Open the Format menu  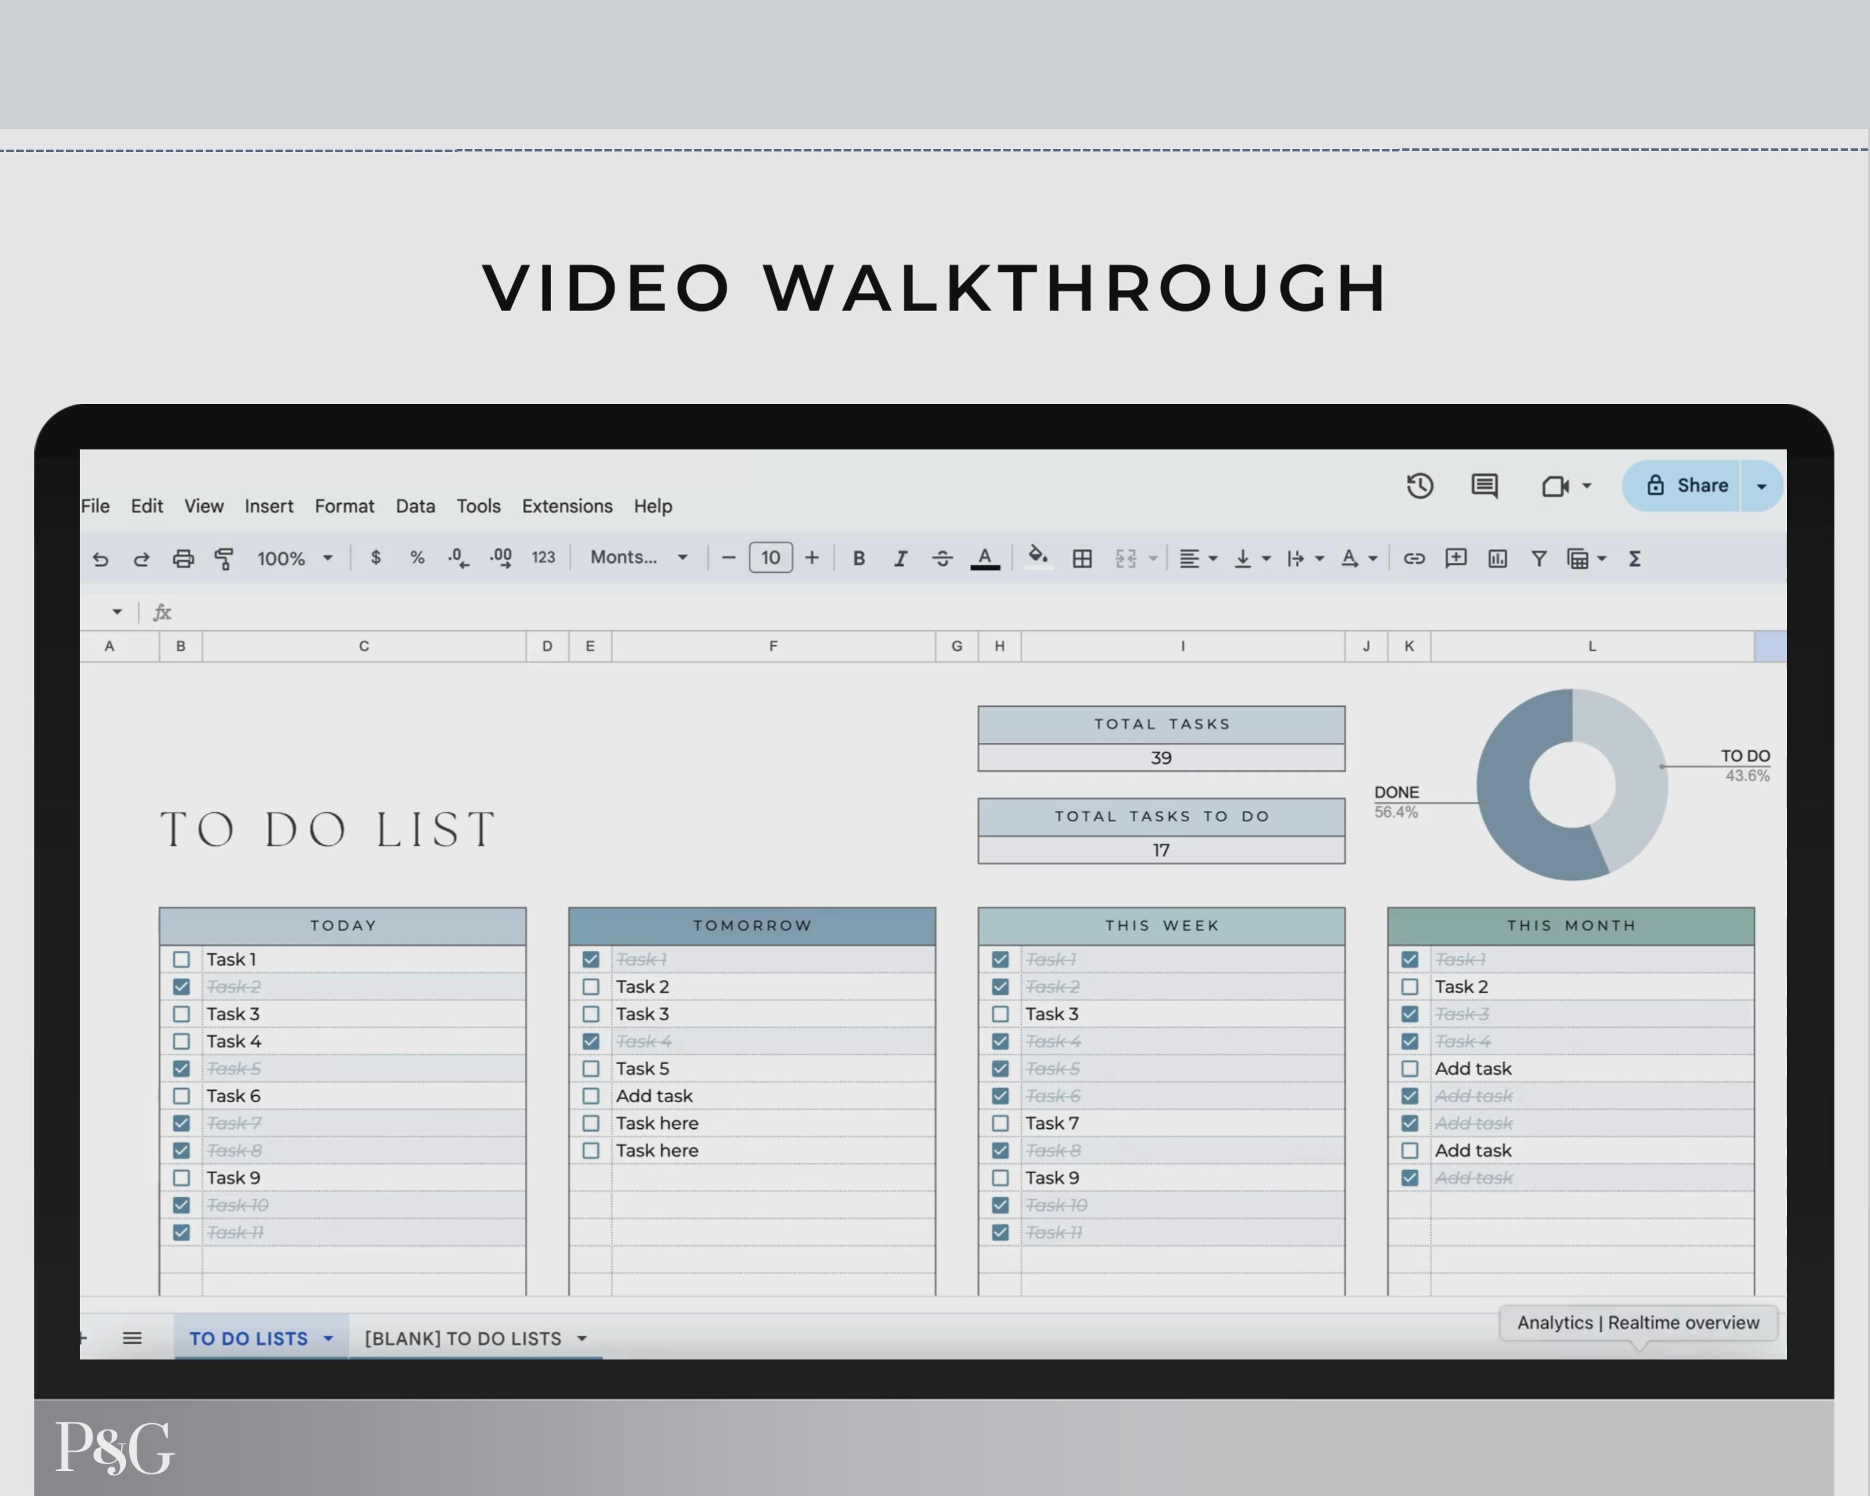pos(344,506)
